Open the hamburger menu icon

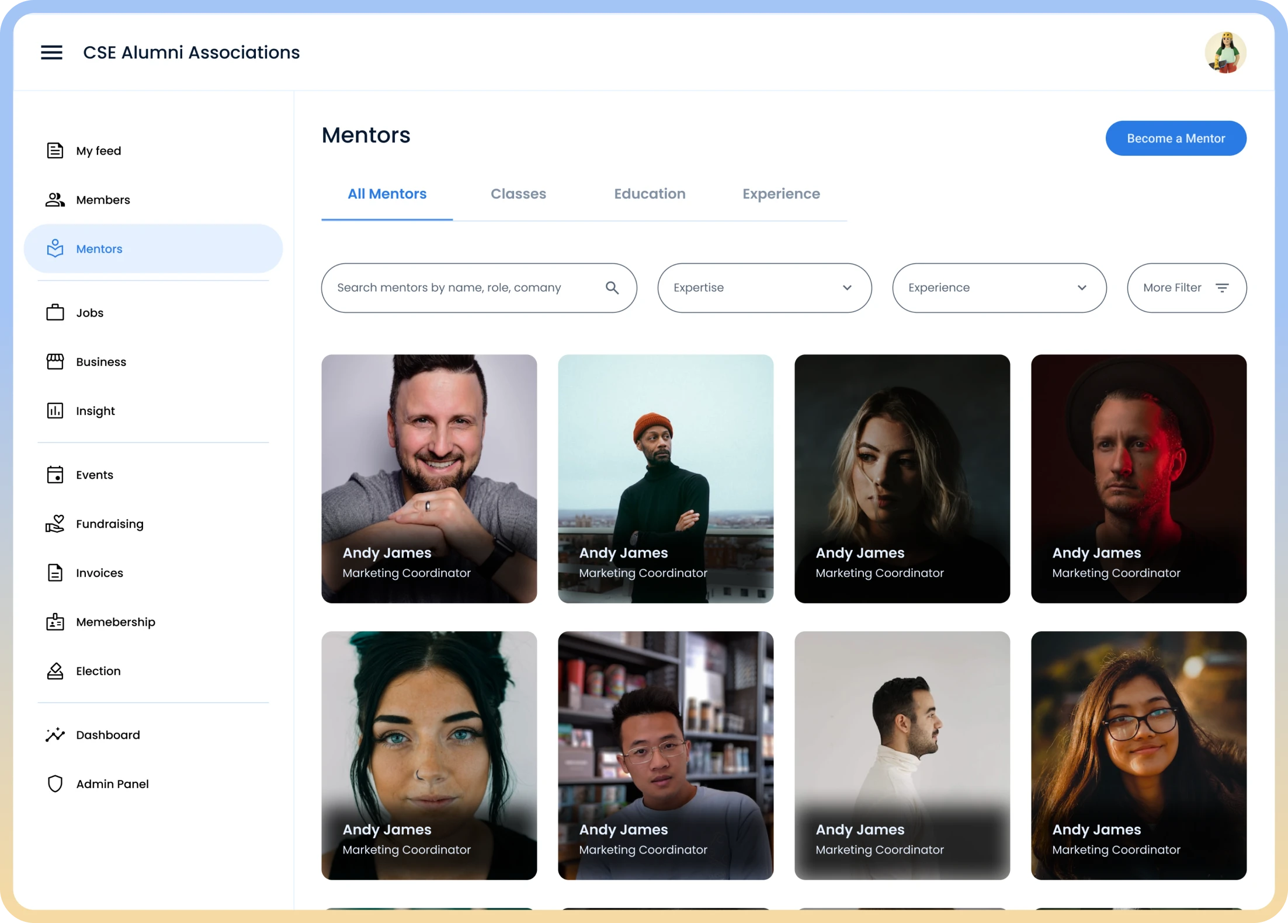51,53
